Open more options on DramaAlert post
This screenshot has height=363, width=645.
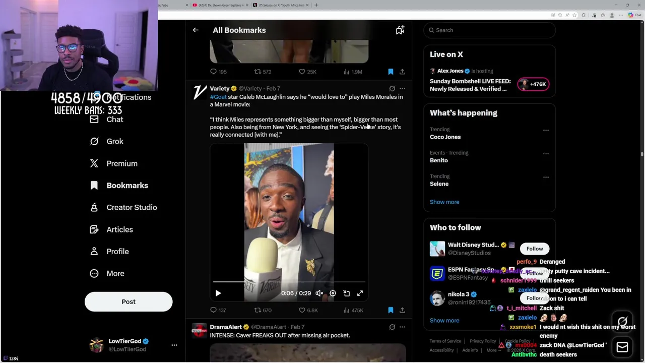coord(402,327)
